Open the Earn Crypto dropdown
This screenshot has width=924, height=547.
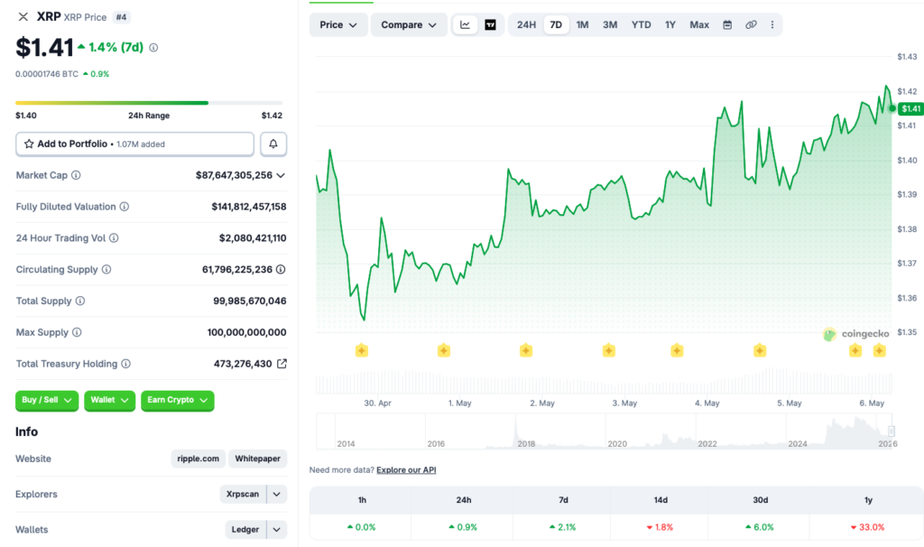coord(178,400)
